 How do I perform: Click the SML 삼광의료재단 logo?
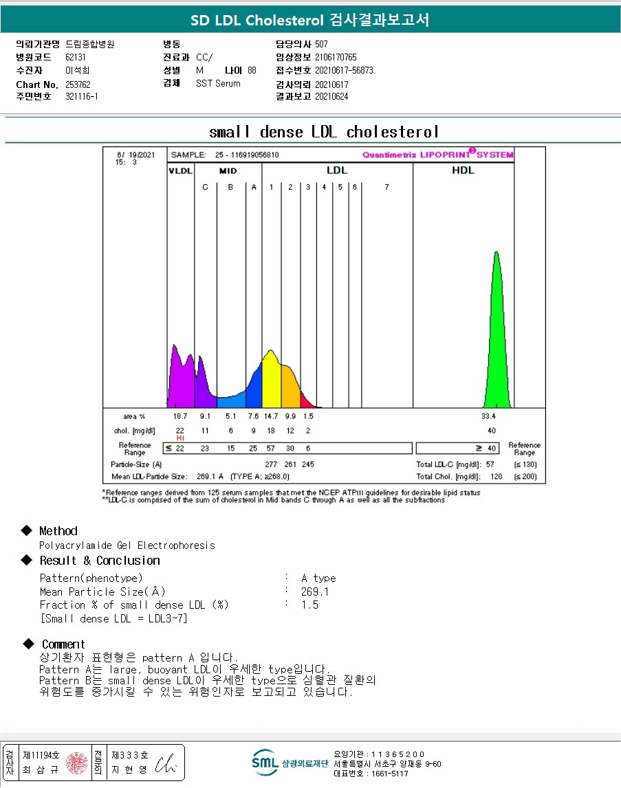290,763
